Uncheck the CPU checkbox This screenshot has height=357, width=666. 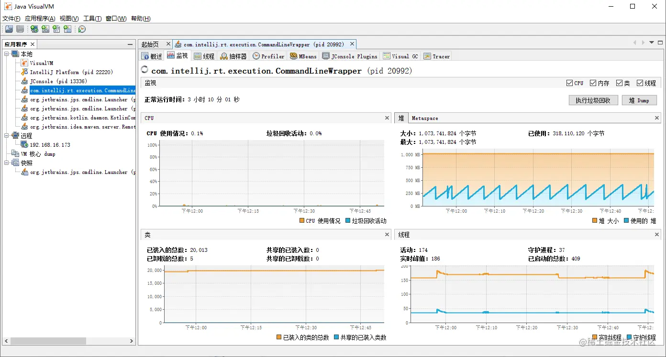[x=569, y=83]
